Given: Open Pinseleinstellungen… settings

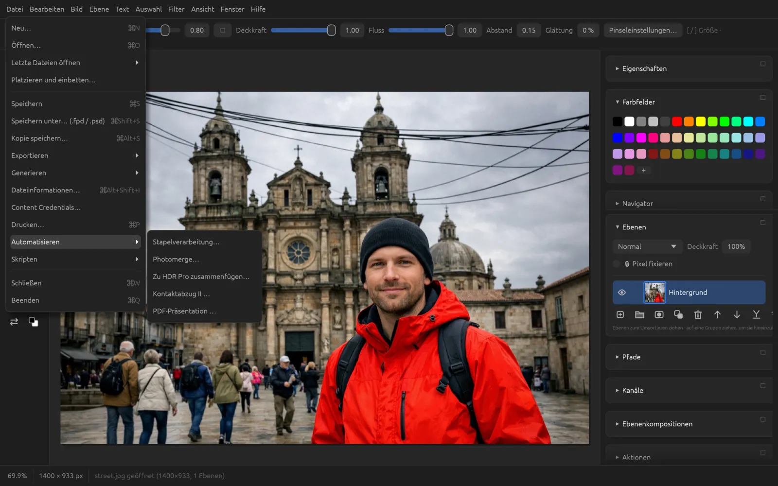Looking at the screenshot, I should click(x=642, y=30).
